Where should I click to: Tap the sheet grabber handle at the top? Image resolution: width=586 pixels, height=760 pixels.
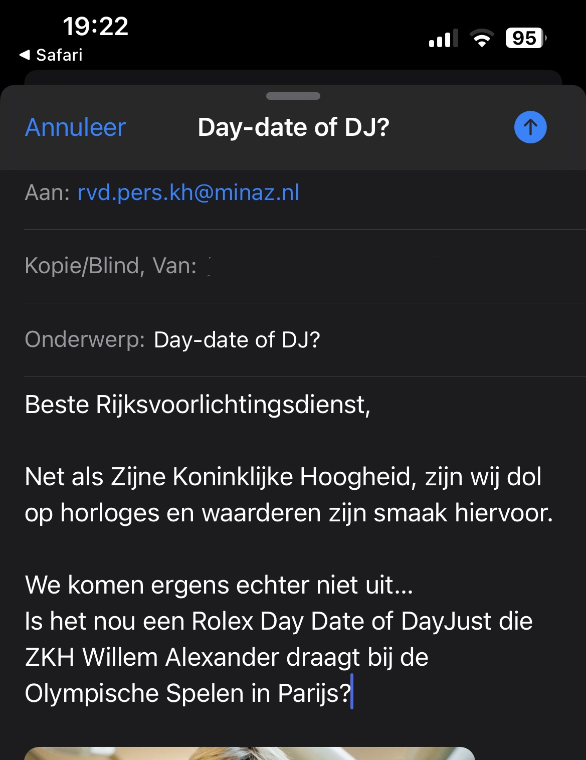pos(293,96)
